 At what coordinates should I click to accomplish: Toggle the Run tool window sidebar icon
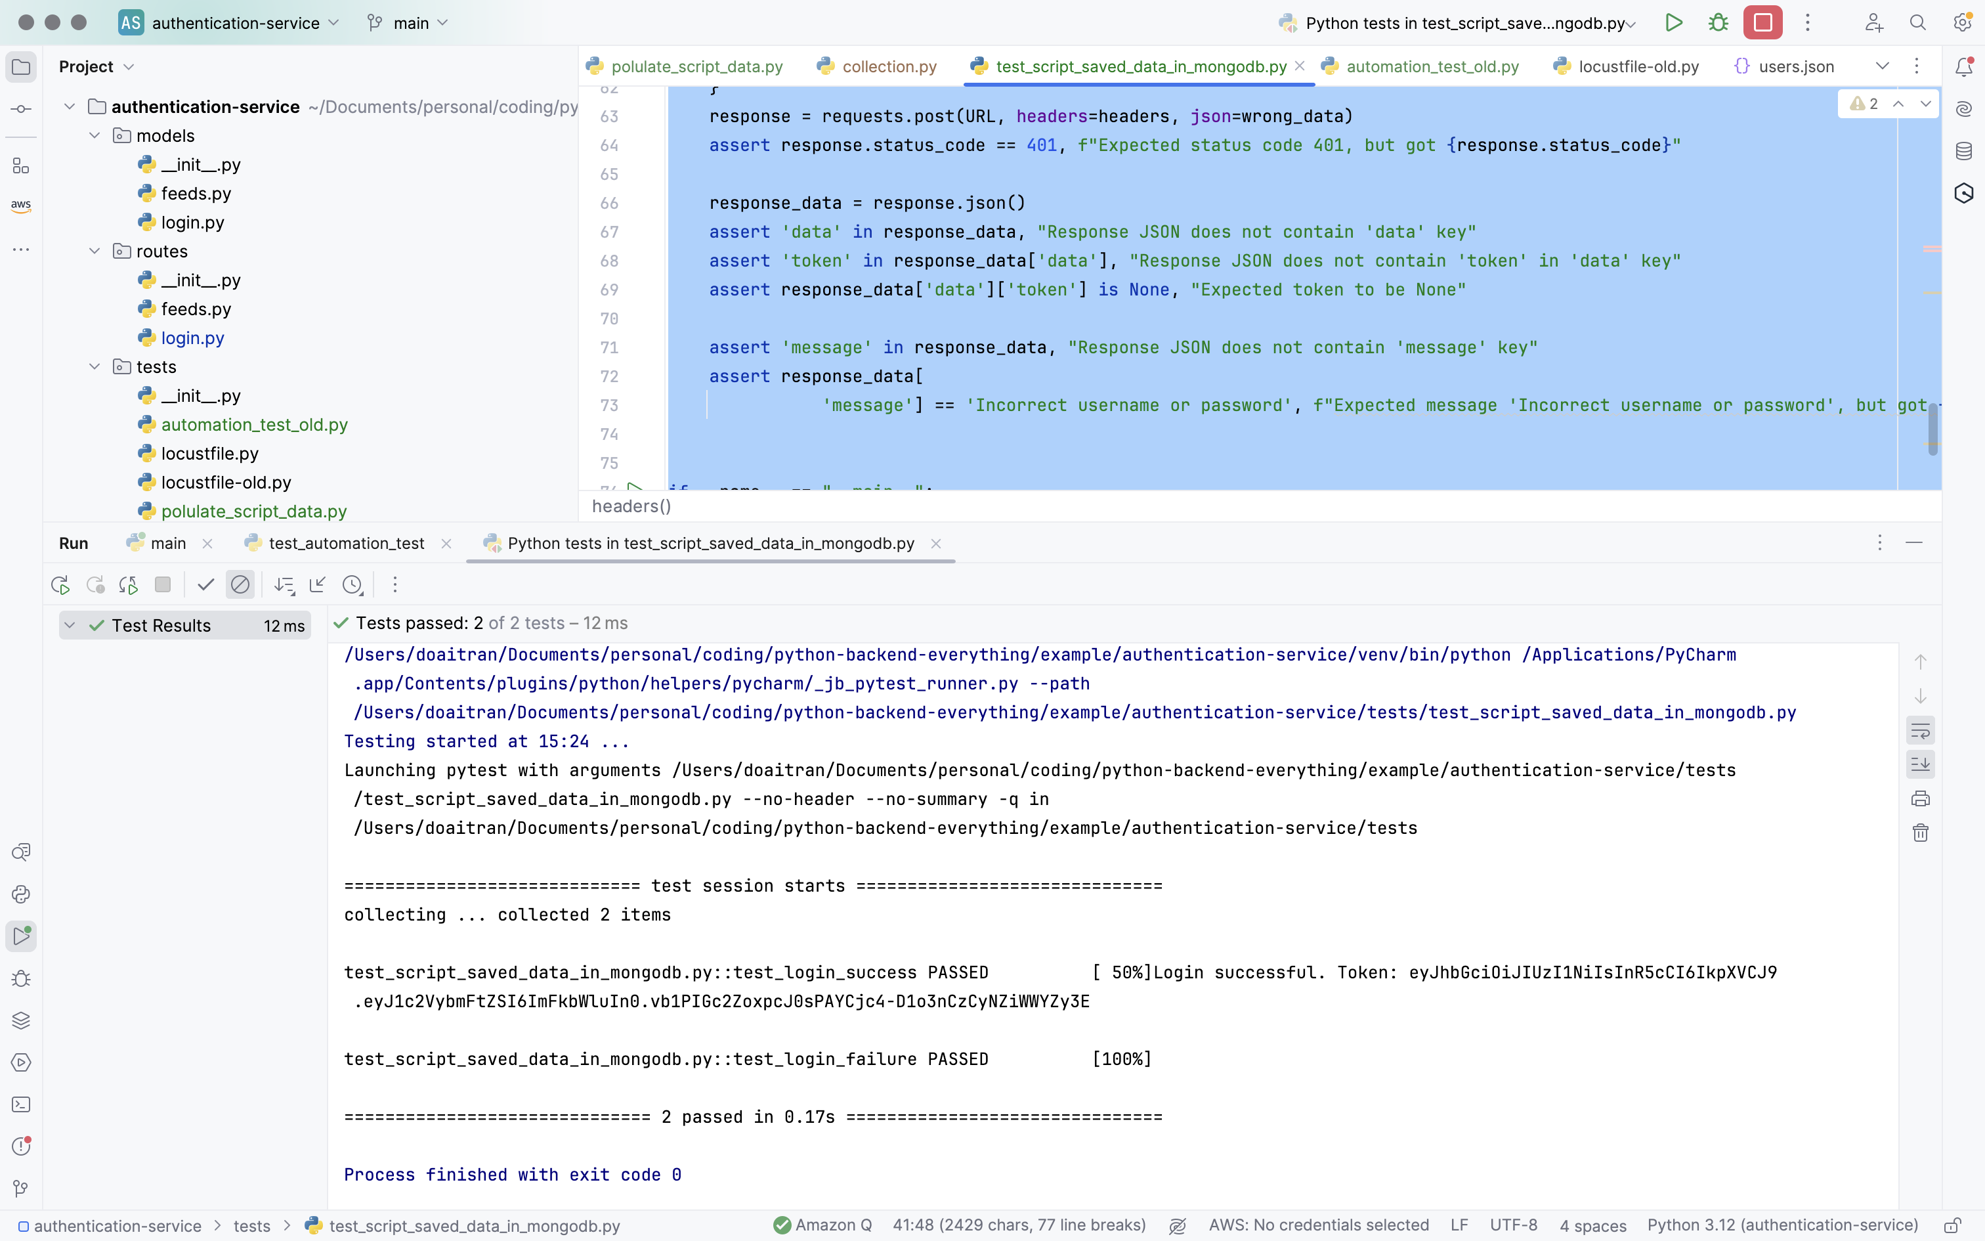pos(21,936)
